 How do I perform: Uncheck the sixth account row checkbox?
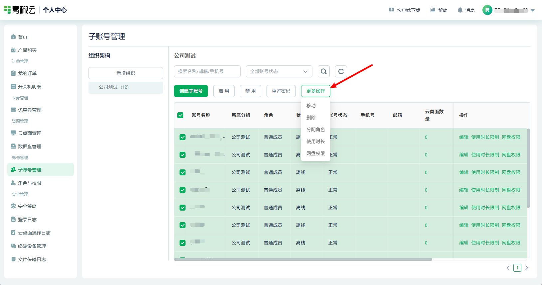click(182, 225)
